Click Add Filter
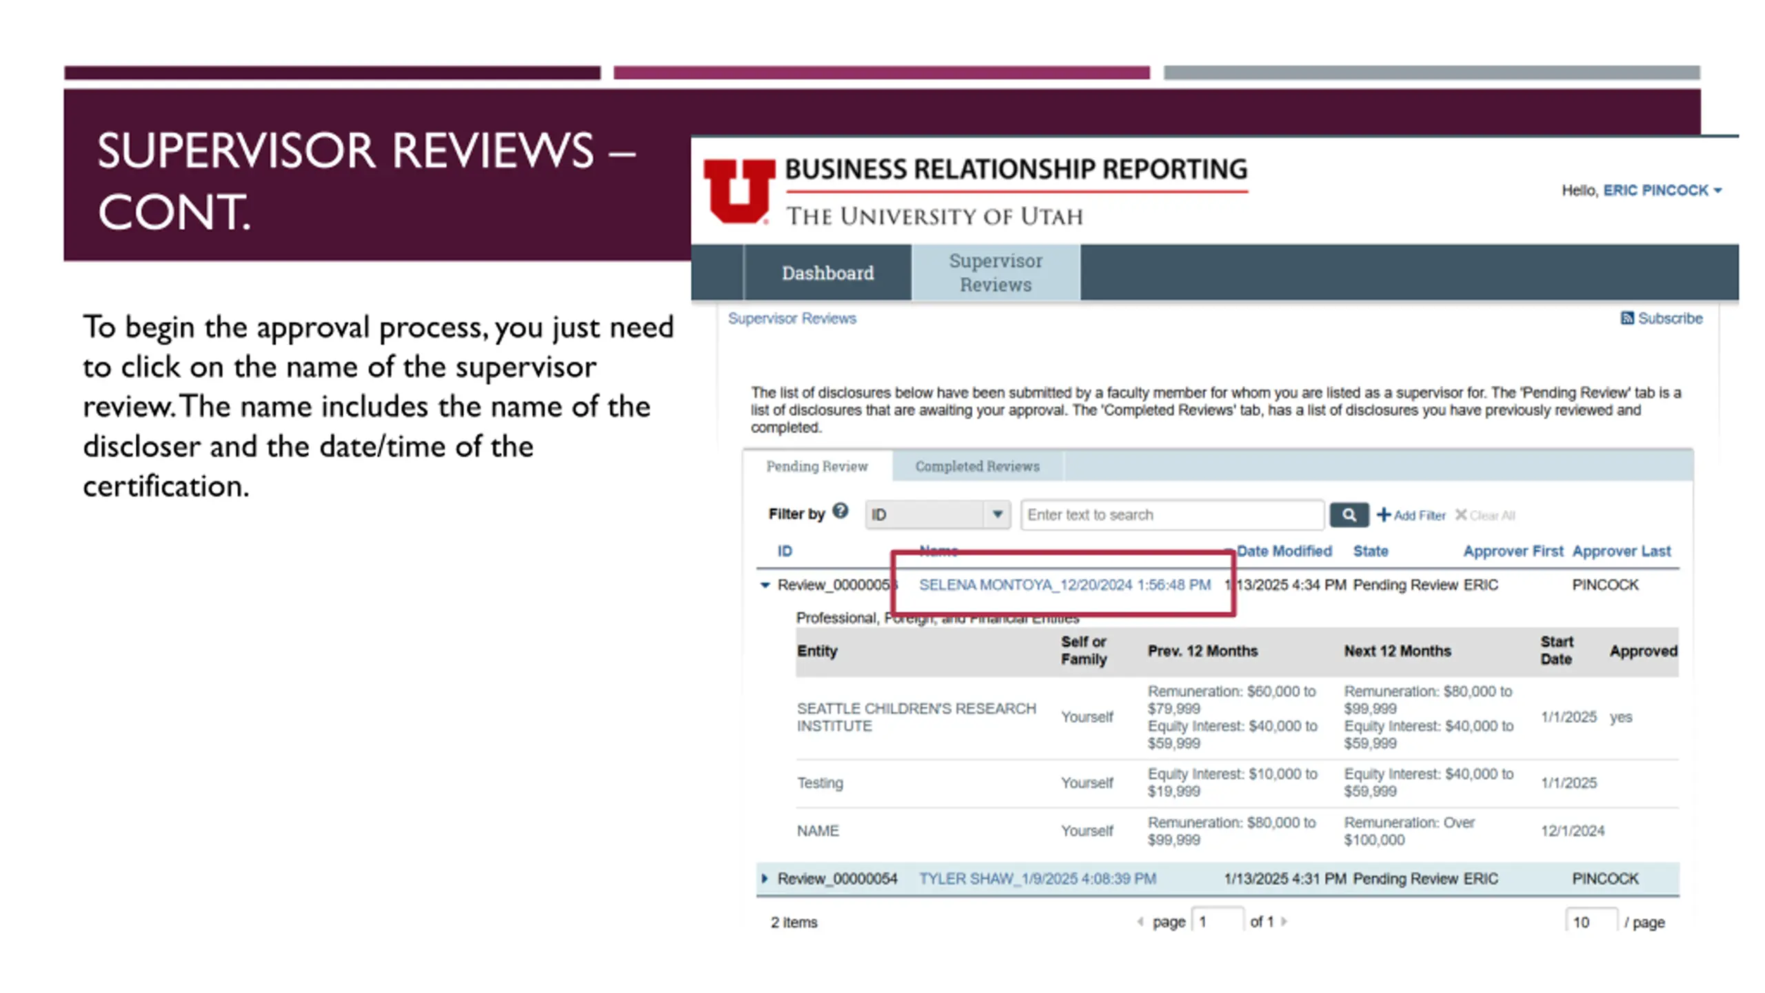The height and width of the screenshot is (993, 1765). (x=1411, y=515)
